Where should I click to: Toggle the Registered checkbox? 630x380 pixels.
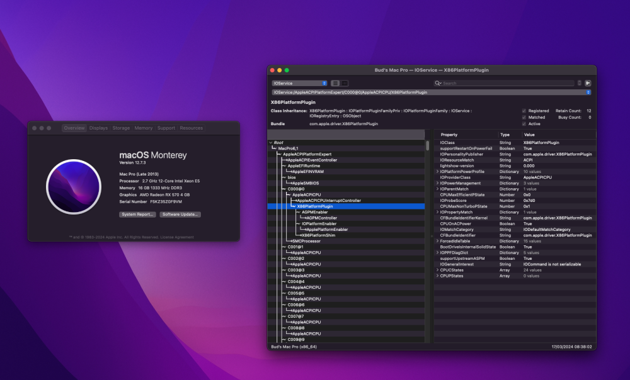click(x=524, y=111)
